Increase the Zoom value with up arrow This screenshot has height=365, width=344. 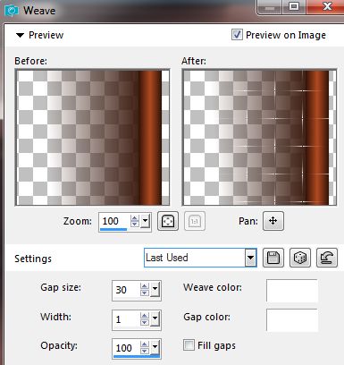[135, 218]
